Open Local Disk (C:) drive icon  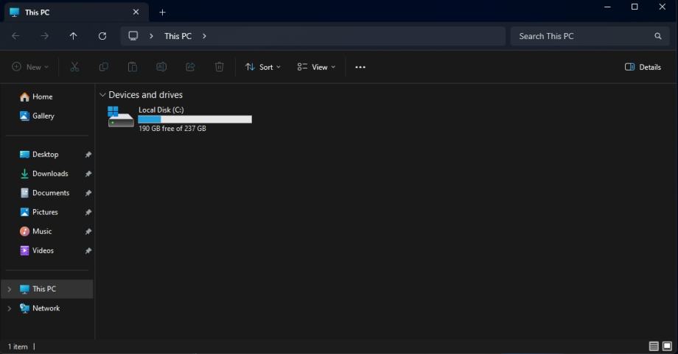click(121, 117)
